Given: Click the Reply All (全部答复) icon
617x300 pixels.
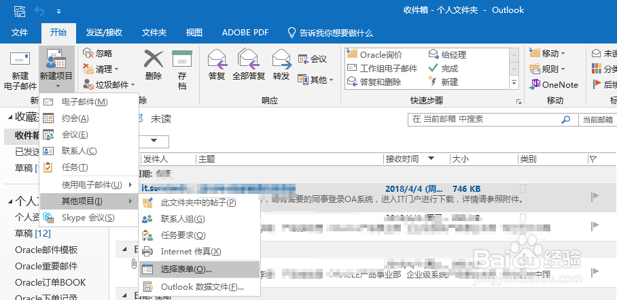Looking at the screenshot, I should [248, 60].
